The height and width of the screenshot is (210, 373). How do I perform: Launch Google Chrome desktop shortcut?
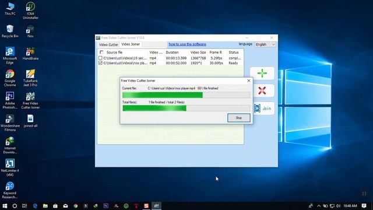click(x=10, y=78)
